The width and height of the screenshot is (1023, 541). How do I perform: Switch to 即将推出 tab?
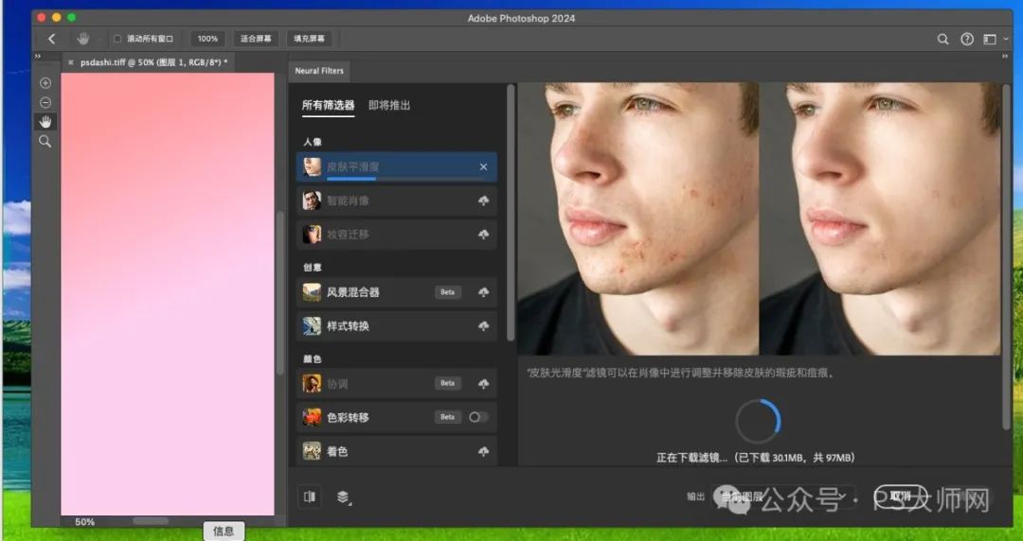(x=389, y=105)
